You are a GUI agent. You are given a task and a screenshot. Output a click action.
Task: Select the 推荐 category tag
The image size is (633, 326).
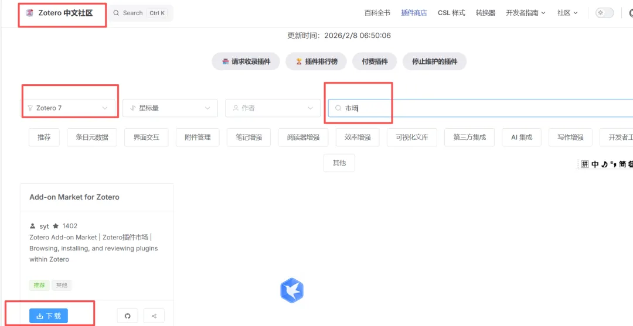coord(45,138)
